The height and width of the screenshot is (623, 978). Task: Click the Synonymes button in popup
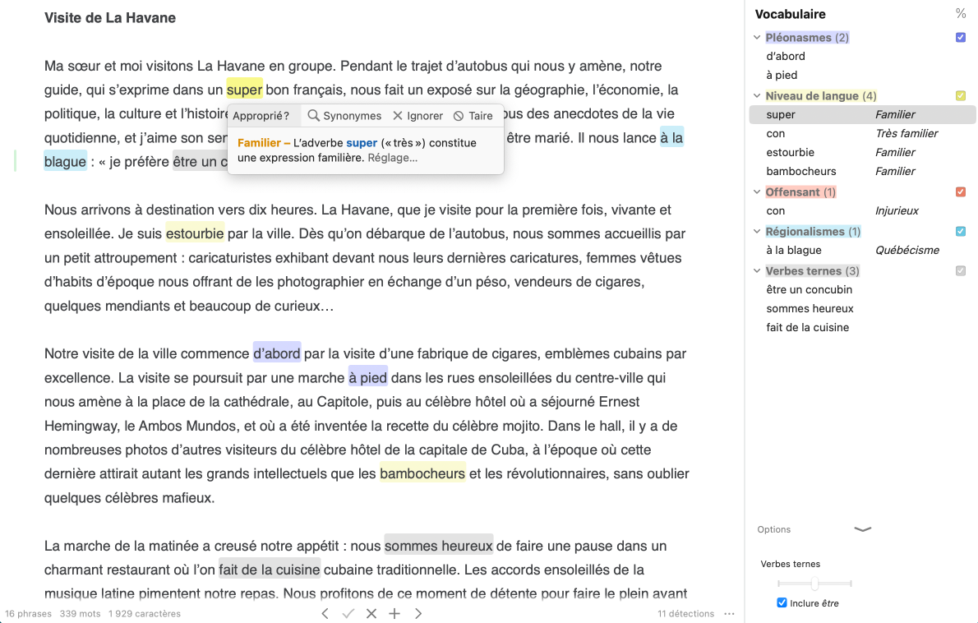344,115
